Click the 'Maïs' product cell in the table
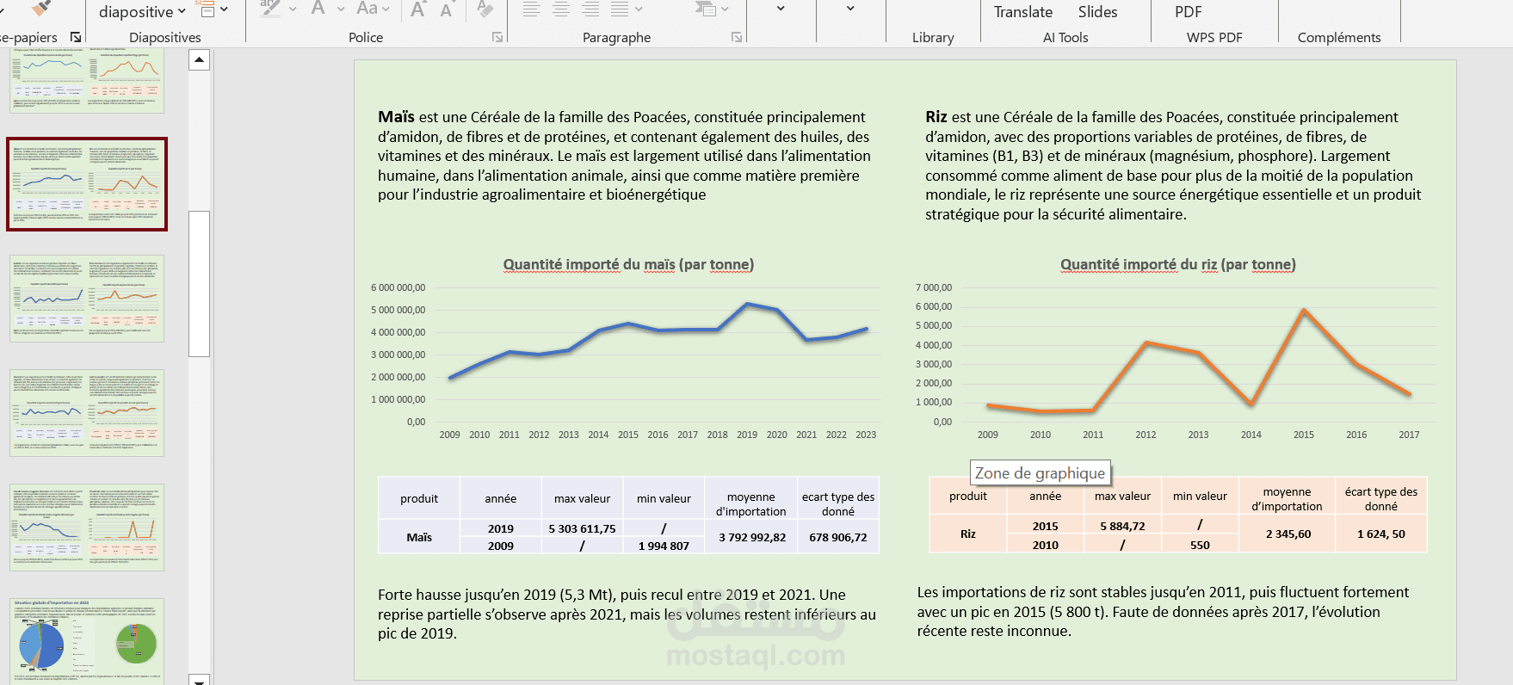 [x=419, y=537]
